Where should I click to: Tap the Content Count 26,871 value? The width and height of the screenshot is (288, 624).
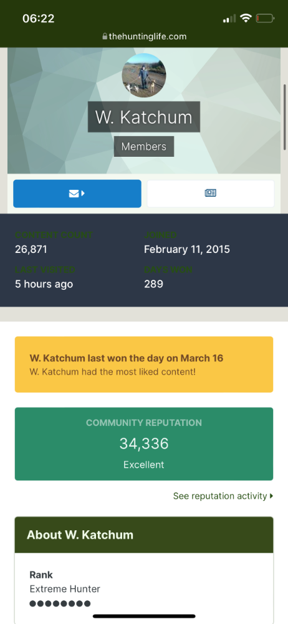click(x=31, y=249)
